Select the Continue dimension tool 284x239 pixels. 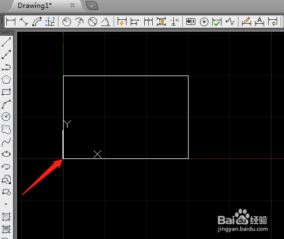[x=148, y=22]
